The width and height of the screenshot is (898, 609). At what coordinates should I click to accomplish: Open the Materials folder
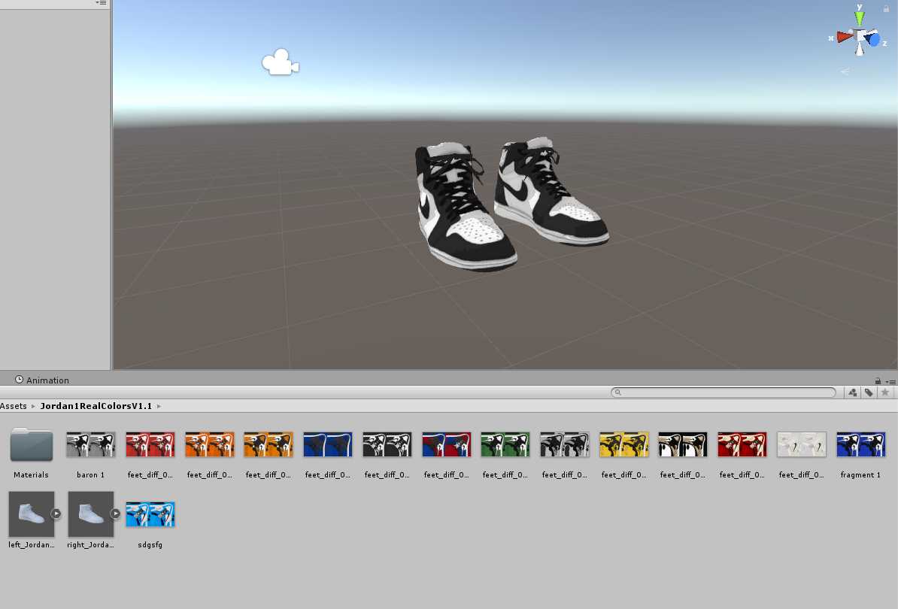(31, 446)
